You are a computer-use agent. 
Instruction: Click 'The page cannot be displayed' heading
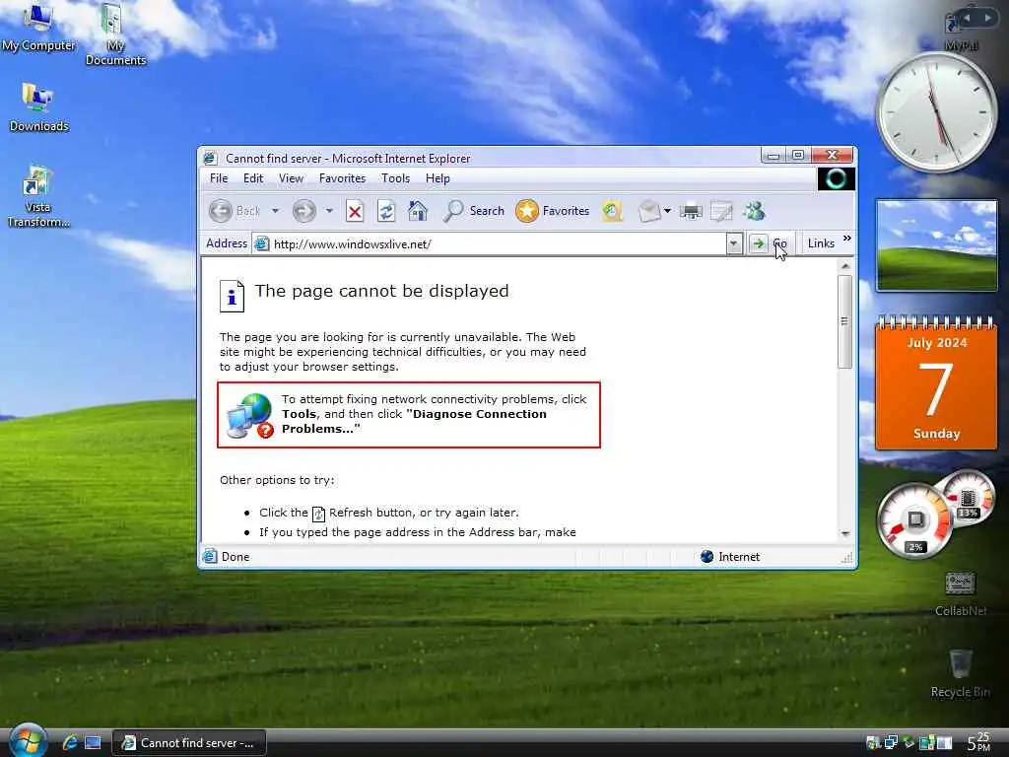pyautogui.click(x=381, y=291)
